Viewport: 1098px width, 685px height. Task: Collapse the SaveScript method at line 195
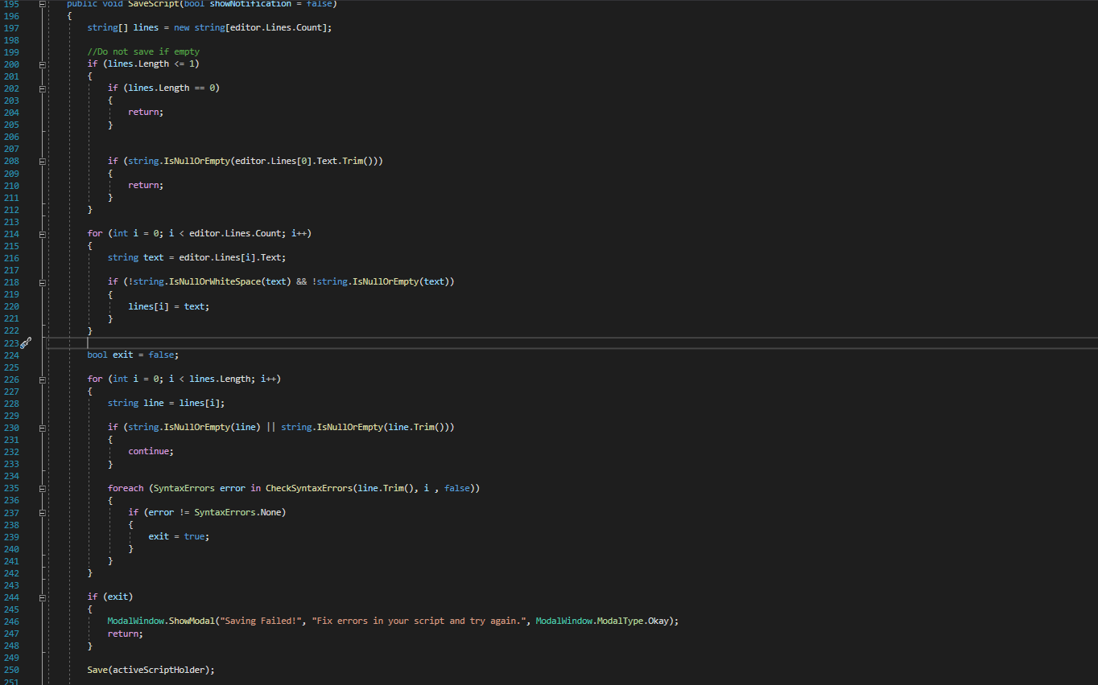pyautogui.click(x=41, y=4)
